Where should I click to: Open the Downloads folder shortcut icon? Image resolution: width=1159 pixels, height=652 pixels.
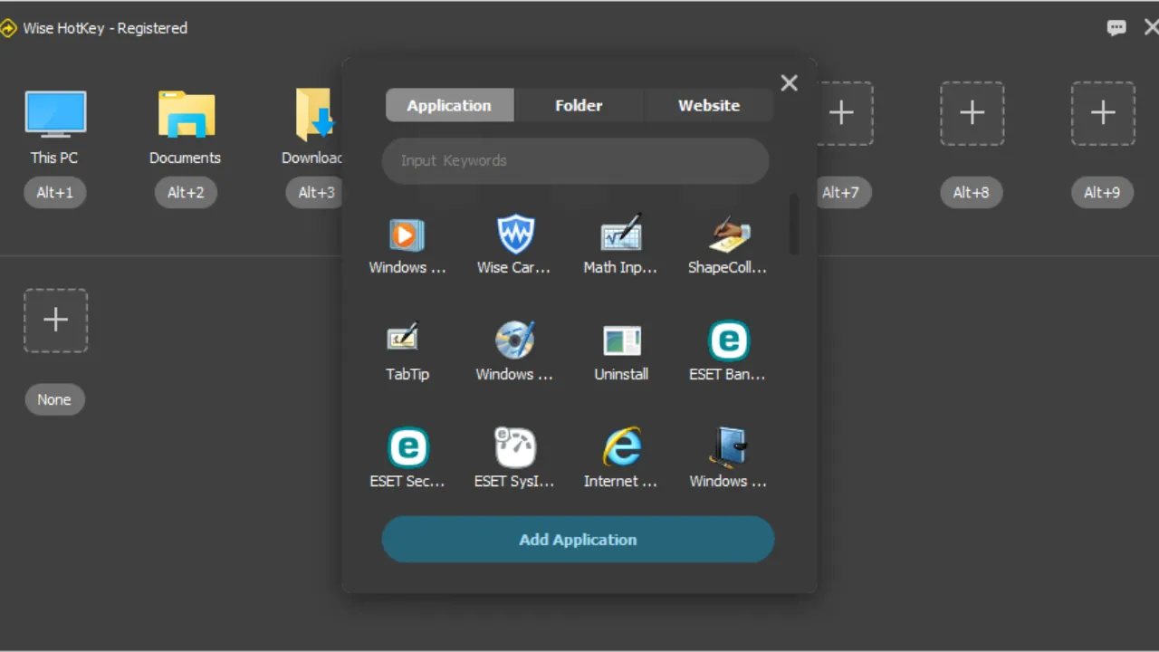317,115
